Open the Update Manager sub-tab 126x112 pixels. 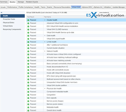(x=119, y=7)
